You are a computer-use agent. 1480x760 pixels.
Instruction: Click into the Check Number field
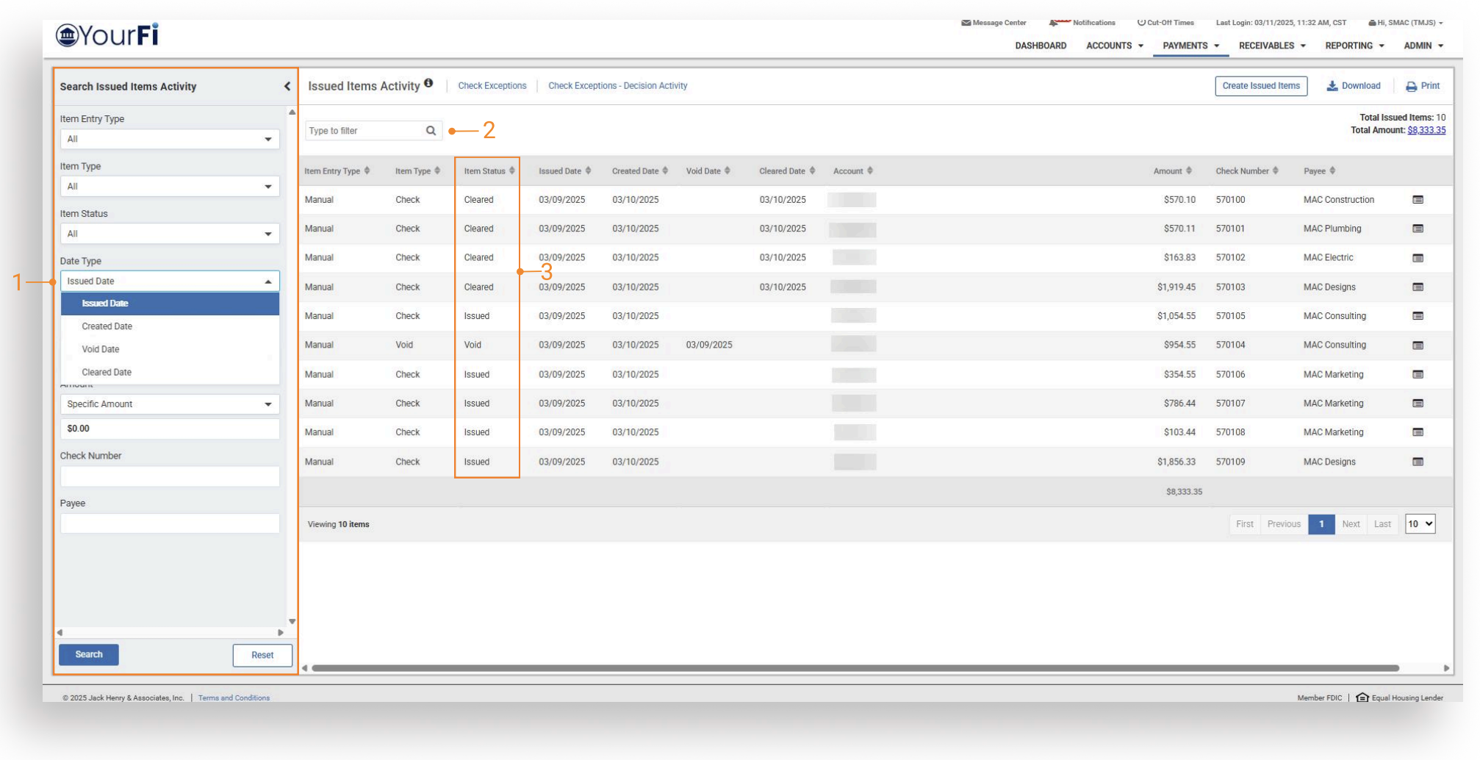(x=170, y=476)
